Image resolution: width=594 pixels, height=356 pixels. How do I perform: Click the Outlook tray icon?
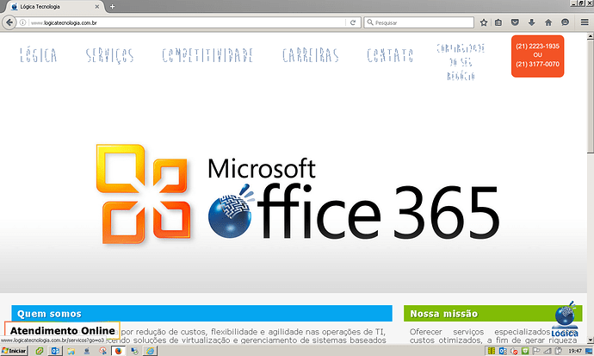coord(503,351)
